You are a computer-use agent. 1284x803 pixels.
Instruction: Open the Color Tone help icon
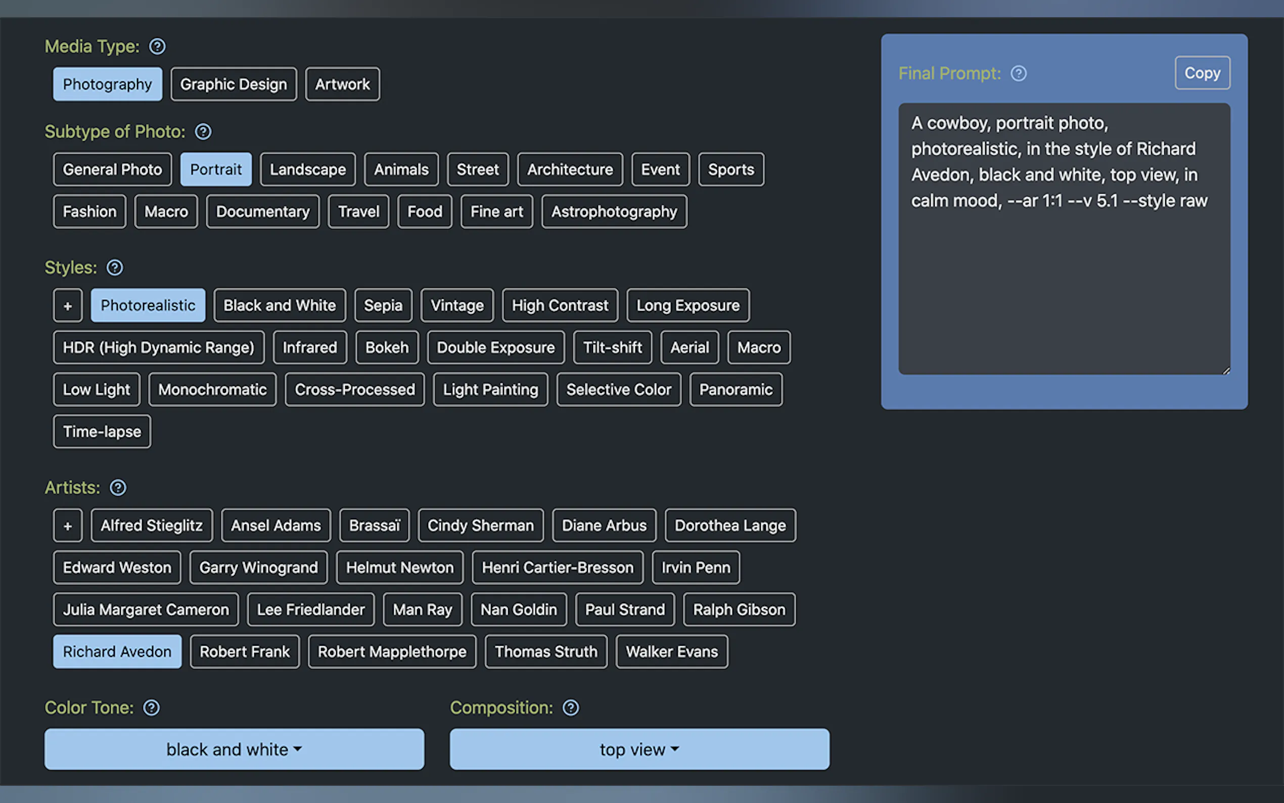coord(151,707)
